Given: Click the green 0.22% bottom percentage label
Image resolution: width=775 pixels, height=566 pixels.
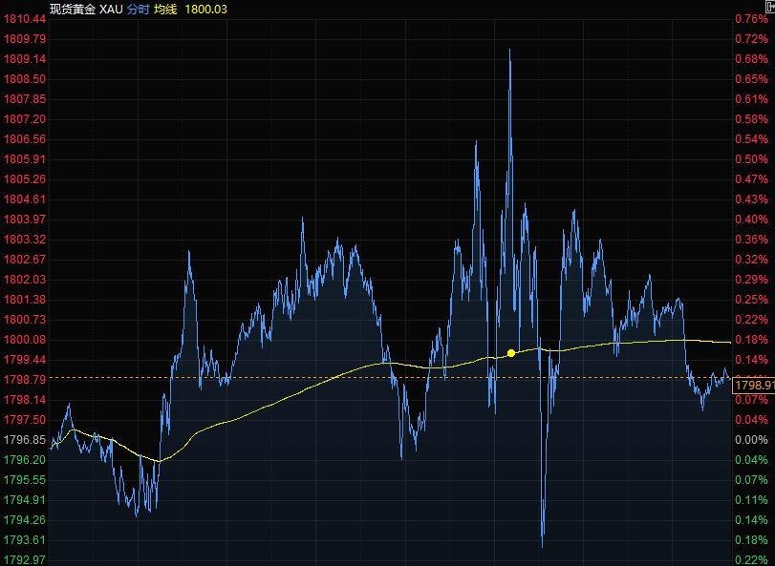Looking at the screenshot, I should (751, 559).
